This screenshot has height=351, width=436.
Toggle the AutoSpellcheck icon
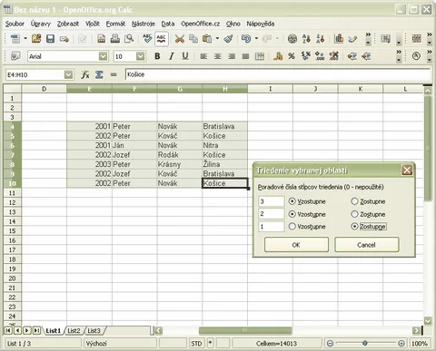pyautogui.click(x=162, y=39)
